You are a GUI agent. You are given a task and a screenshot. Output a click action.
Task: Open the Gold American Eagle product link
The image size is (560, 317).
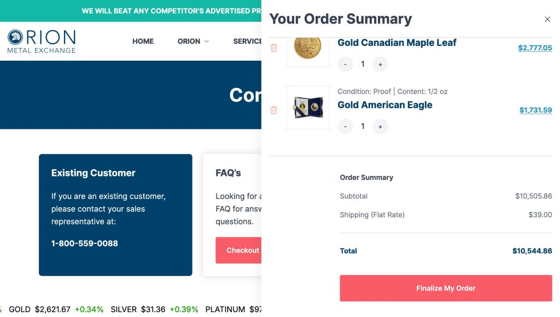coord(385,105)
